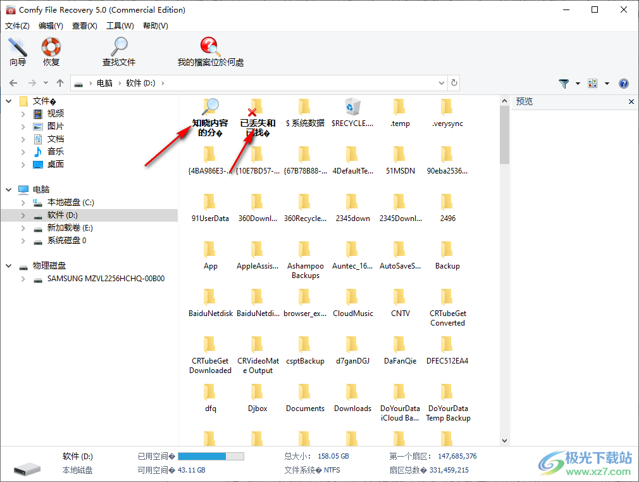
Task: Launch the 向导 wizard tool
Action: (x=18, y=51)
